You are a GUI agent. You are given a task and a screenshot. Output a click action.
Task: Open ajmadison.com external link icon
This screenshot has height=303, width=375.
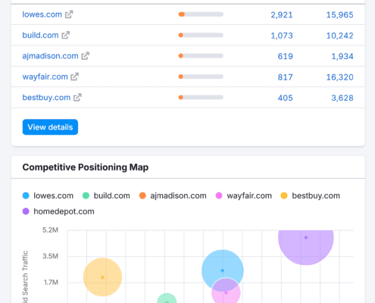pos(86,56)
